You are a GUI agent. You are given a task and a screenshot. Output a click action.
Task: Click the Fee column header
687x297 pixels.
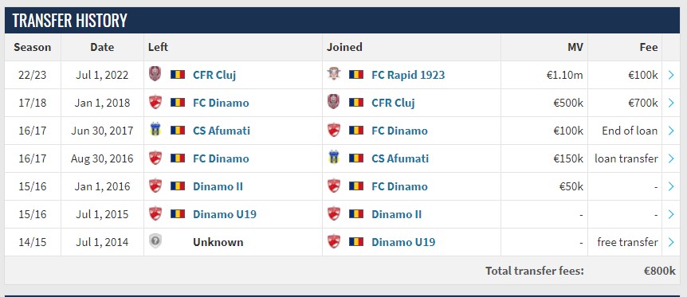[x=649, y=47]
